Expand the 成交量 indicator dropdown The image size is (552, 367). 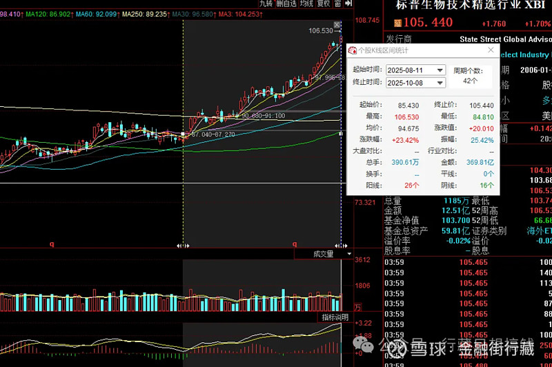(349, 254)
